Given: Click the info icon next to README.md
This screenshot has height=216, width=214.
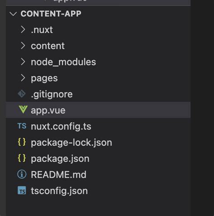Looking at the screenshot, I should click(x=22, y=174).
